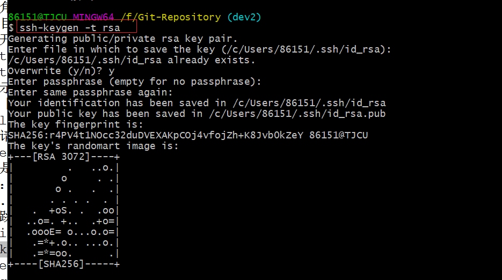Click the 'id_rsa already exists' message
Viewport: 502px width, 280px height.
tap(132, 60)
